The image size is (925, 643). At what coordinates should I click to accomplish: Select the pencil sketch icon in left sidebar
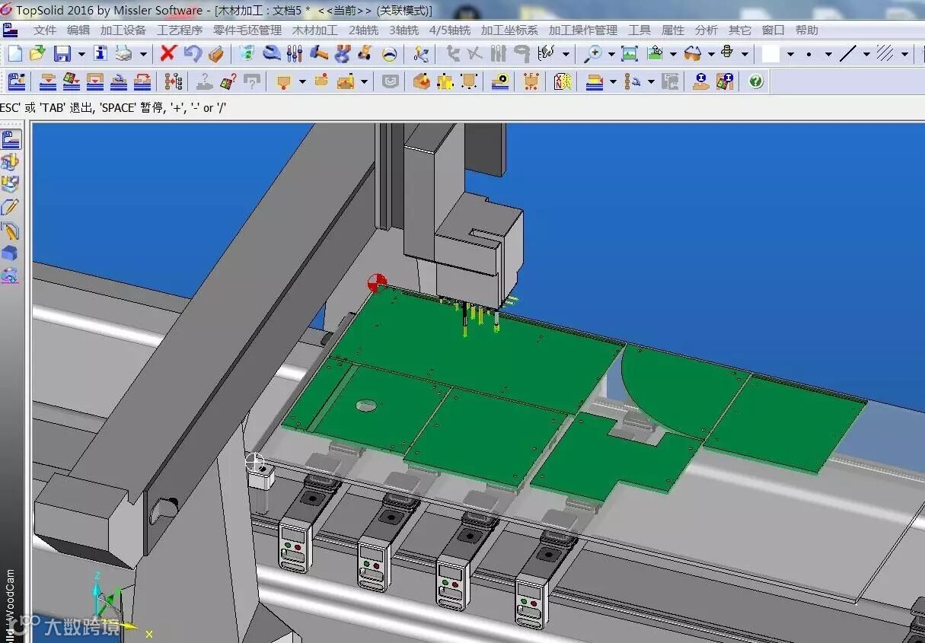tap(10, 207)
